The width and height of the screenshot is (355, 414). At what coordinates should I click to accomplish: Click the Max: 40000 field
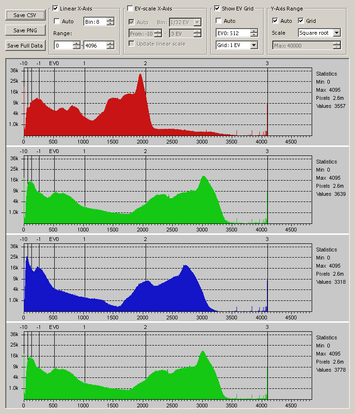(x=303, y=46)
